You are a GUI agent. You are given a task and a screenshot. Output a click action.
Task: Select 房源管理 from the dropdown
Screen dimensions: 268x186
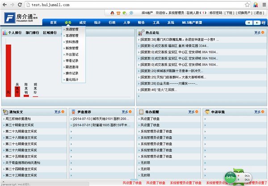point(72,29)
